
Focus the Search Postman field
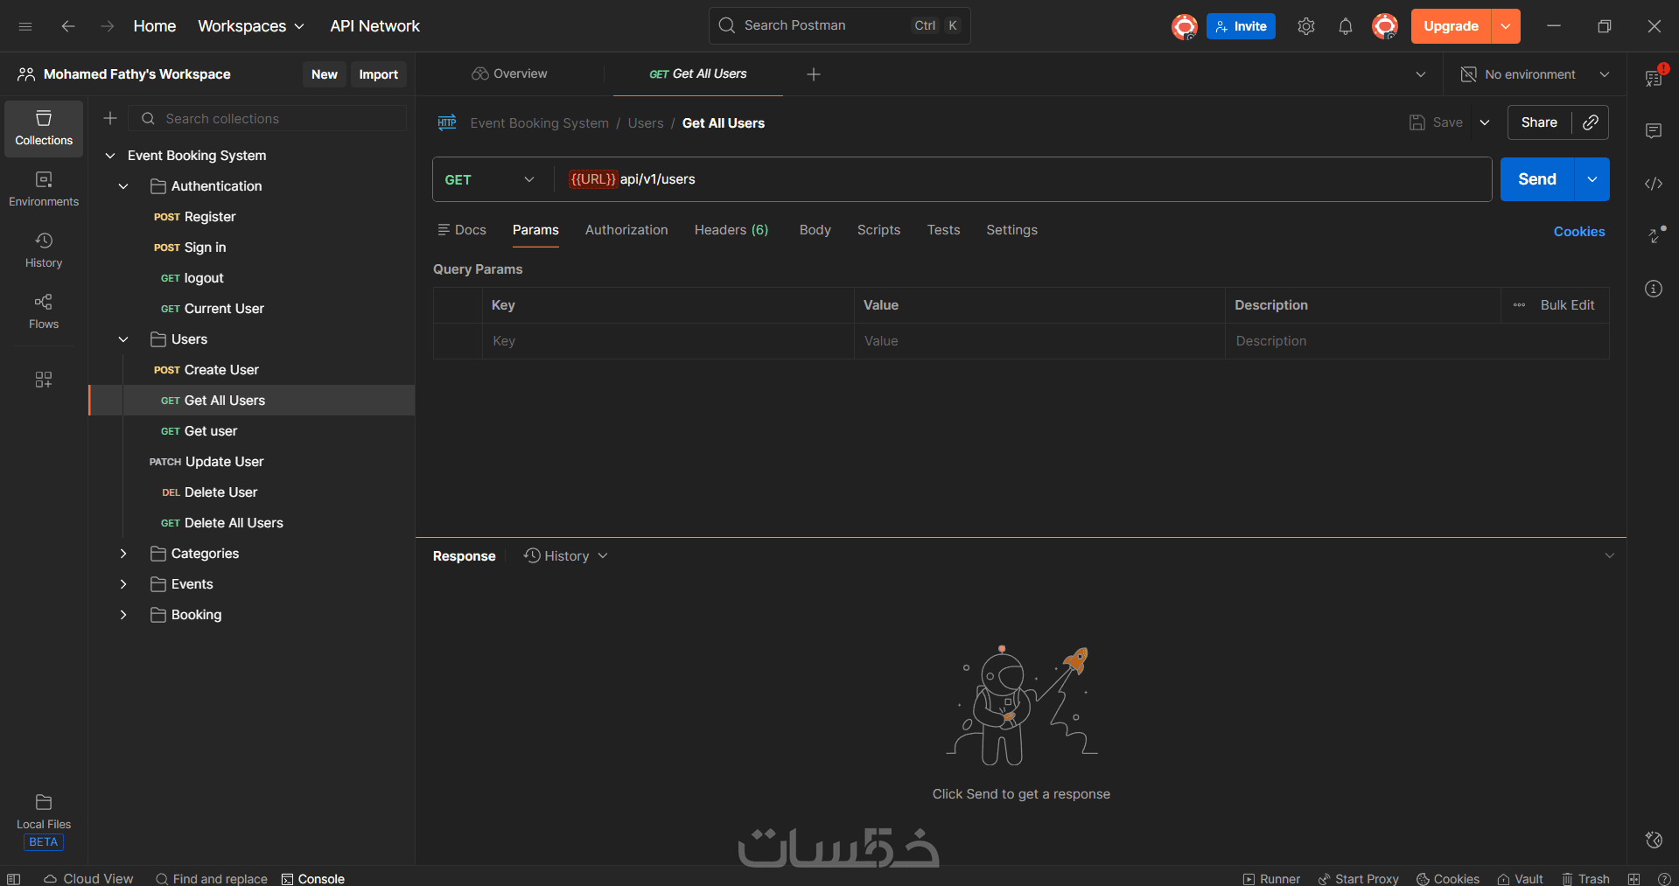pos(840,26)
